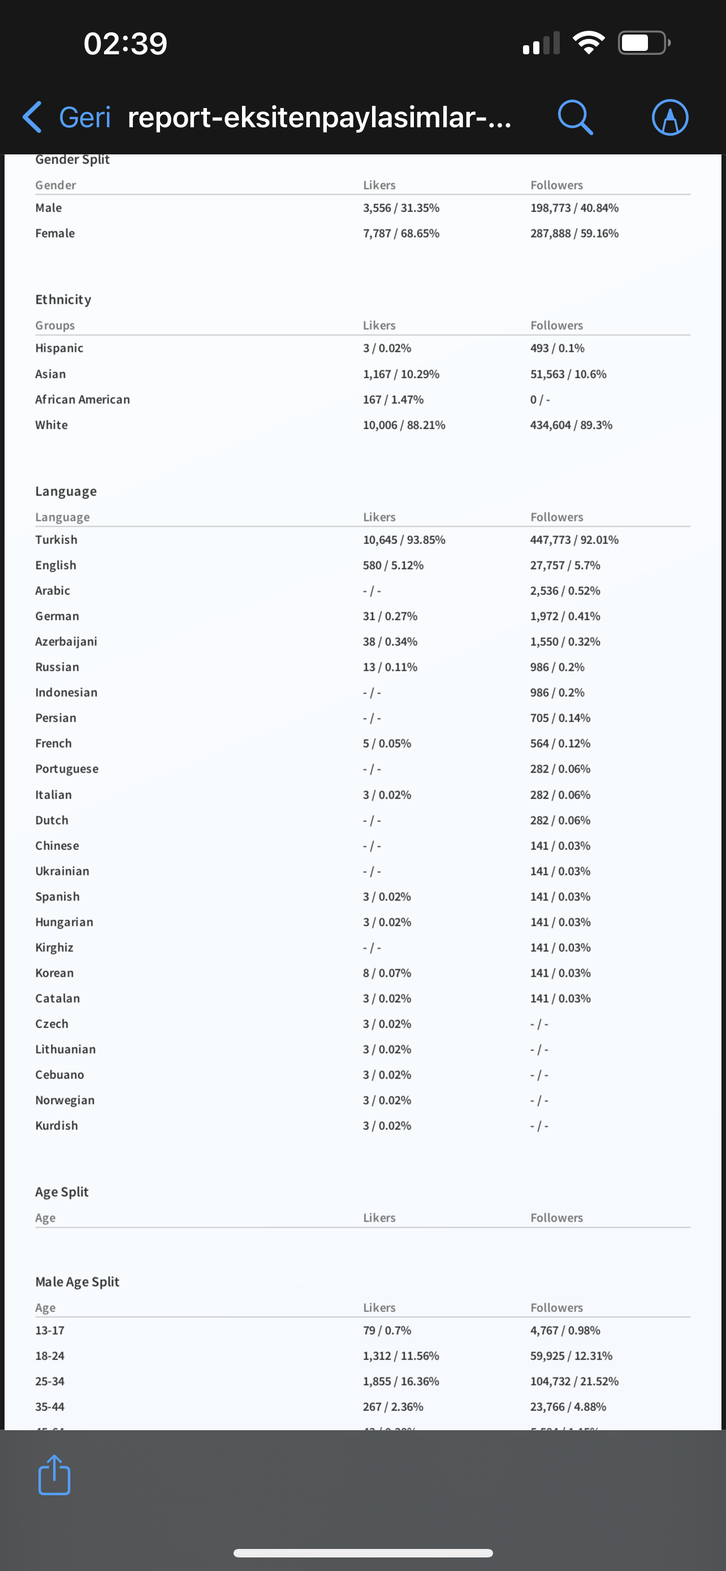The height and width of the screenshot is (1571, 726).
Task: Tap the search magnifier icon
Action: [575, 117]
